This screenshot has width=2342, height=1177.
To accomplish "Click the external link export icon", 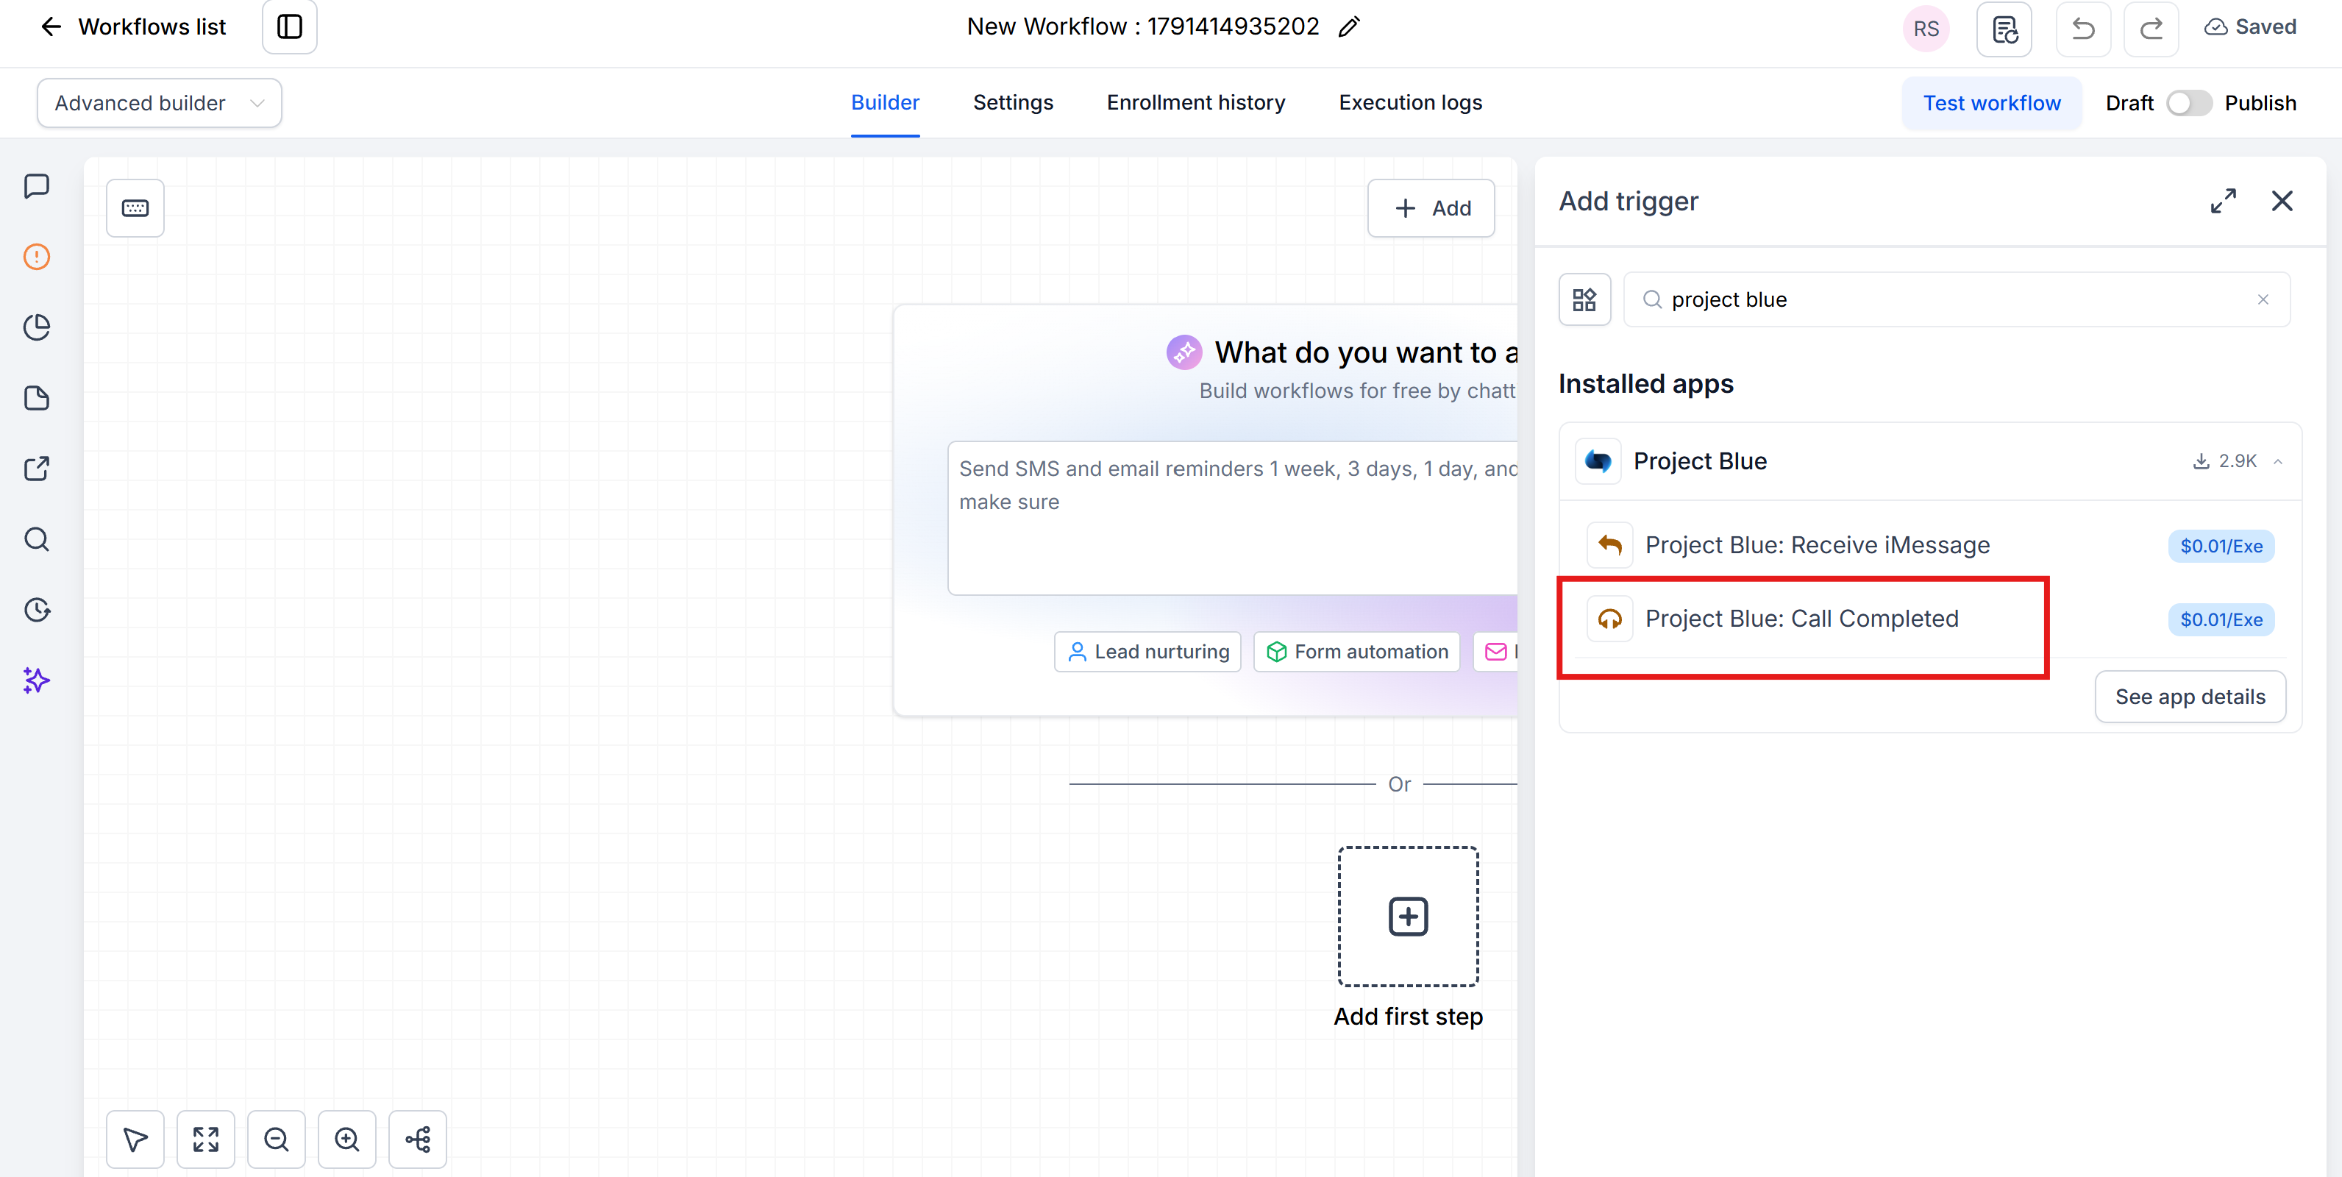I will [x=36, y=469].
